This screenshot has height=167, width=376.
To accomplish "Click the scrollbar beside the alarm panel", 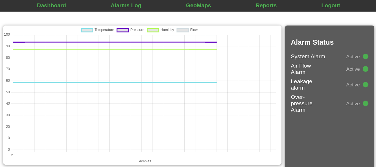I will (375, 87).
